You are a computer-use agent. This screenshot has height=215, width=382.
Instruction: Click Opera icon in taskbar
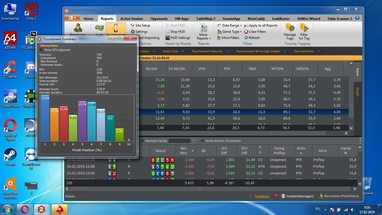coord(25,210)
